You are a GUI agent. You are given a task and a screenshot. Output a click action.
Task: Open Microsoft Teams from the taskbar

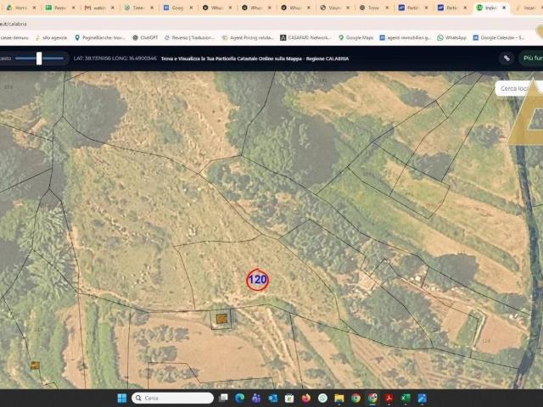(x=256, y=398)
